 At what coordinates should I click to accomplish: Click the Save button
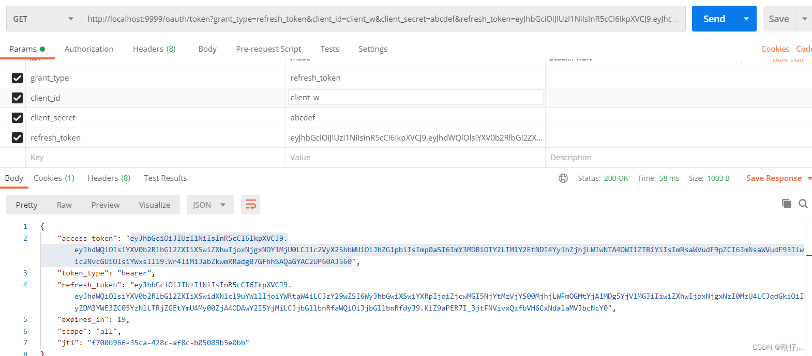click(779, 19)
